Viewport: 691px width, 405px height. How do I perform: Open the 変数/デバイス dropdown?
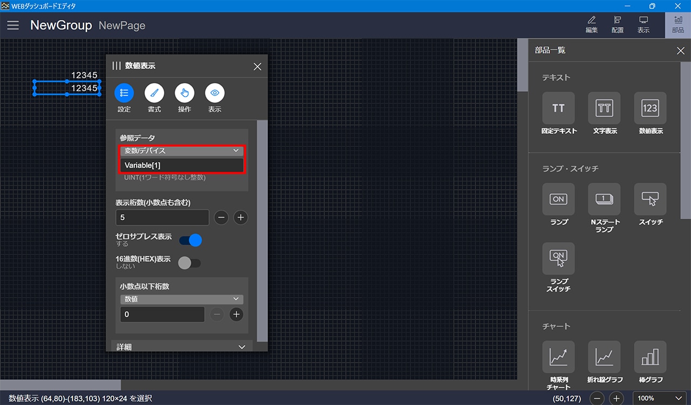pyautogui.click(x=181, y=151)
